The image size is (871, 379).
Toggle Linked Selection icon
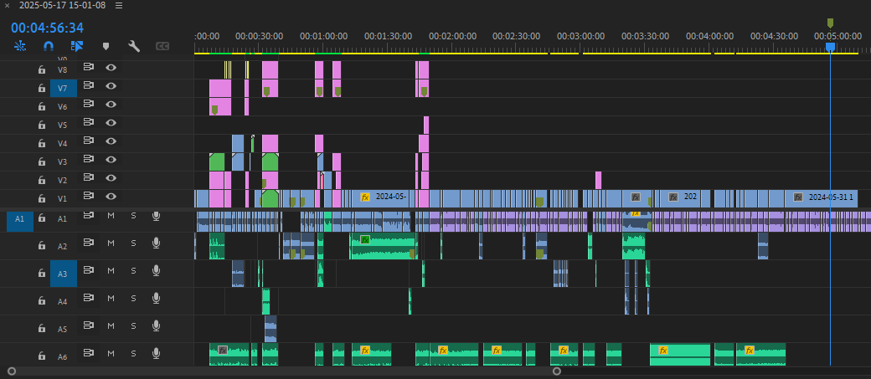(76, 45)
